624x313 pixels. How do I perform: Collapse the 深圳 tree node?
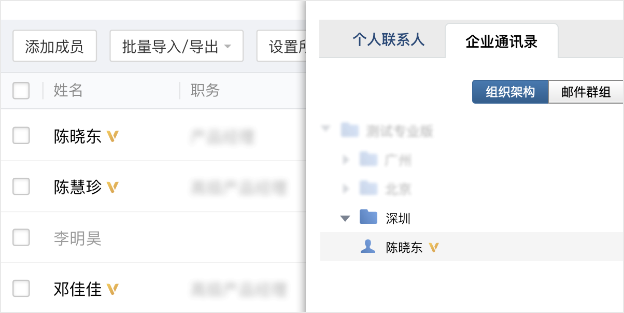click(x=344, y=218)
